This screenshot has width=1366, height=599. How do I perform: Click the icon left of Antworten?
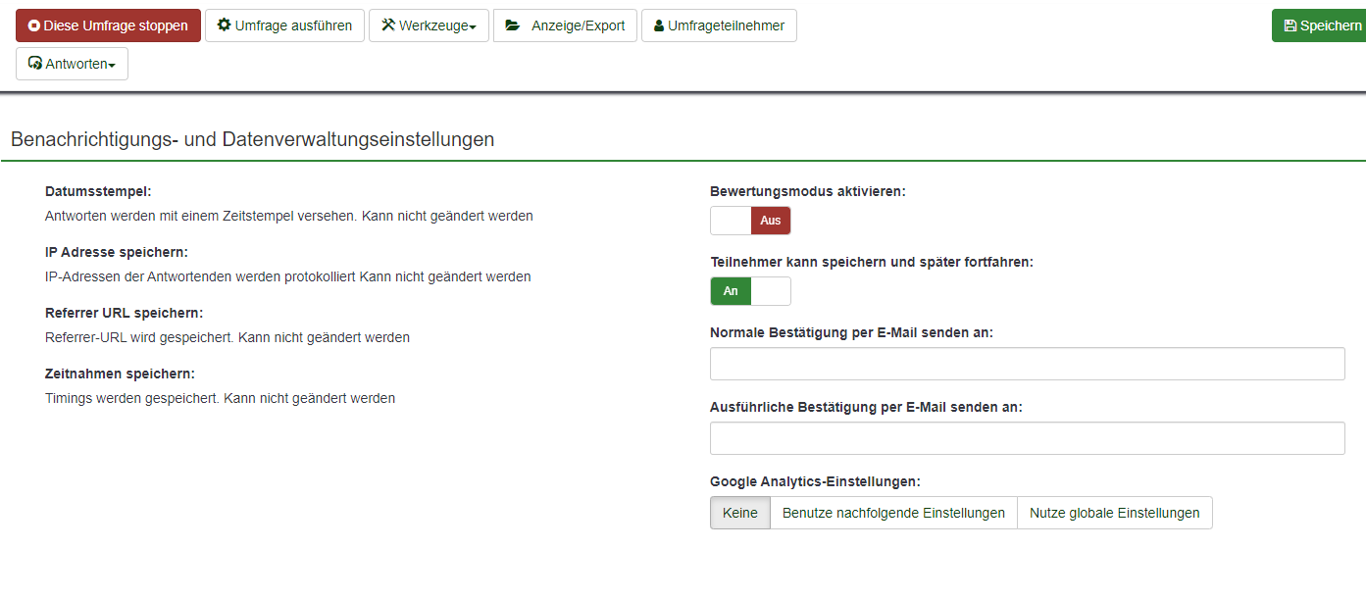pyautogui.click(x=35, y=64)
